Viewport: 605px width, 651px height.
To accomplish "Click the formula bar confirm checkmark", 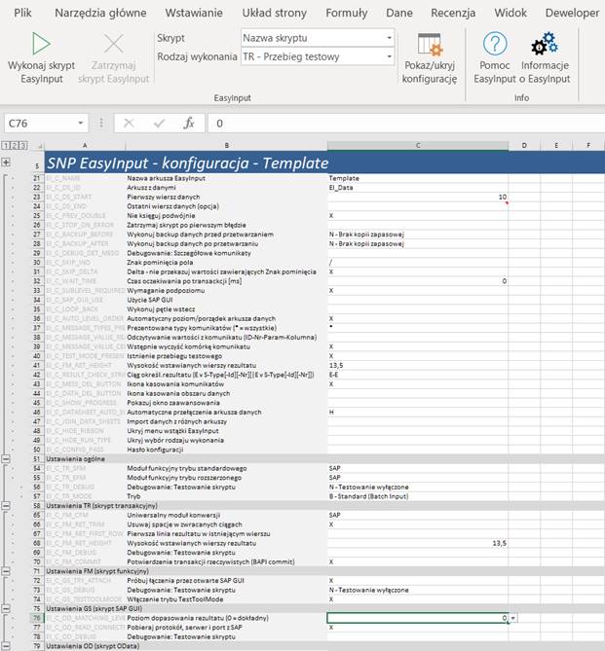I will [159, 123].
